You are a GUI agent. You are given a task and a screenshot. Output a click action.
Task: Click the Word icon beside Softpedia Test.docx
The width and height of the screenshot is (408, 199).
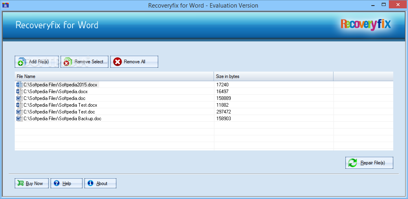tap(20, 105)
